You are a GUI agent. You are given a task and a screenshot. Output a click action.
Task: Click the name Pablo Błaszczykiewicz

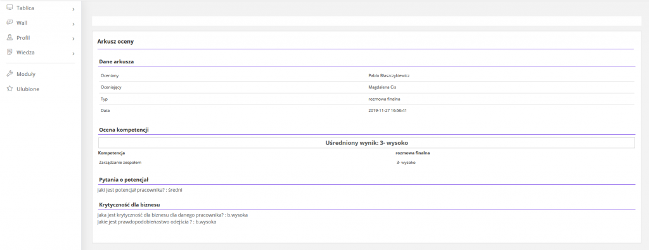[x=389, y=75]
